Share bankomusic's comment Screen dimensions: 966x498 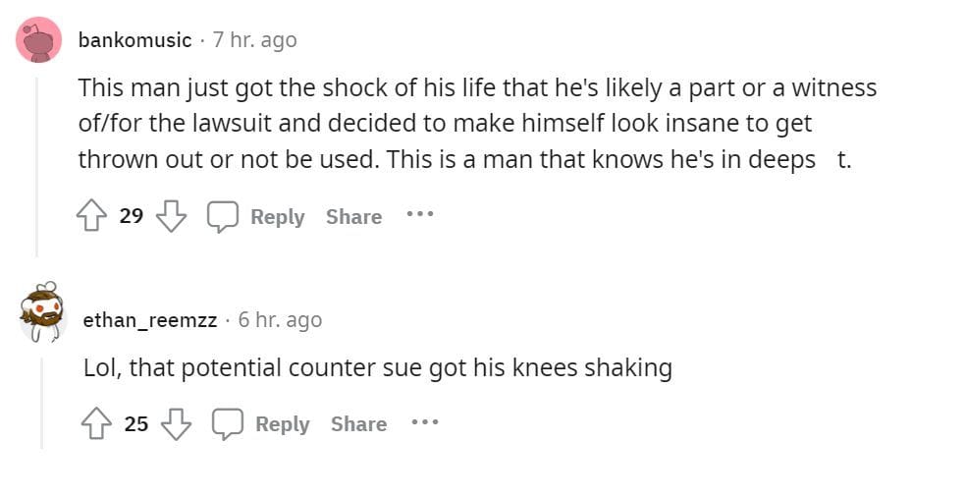[x=353, y=217]
